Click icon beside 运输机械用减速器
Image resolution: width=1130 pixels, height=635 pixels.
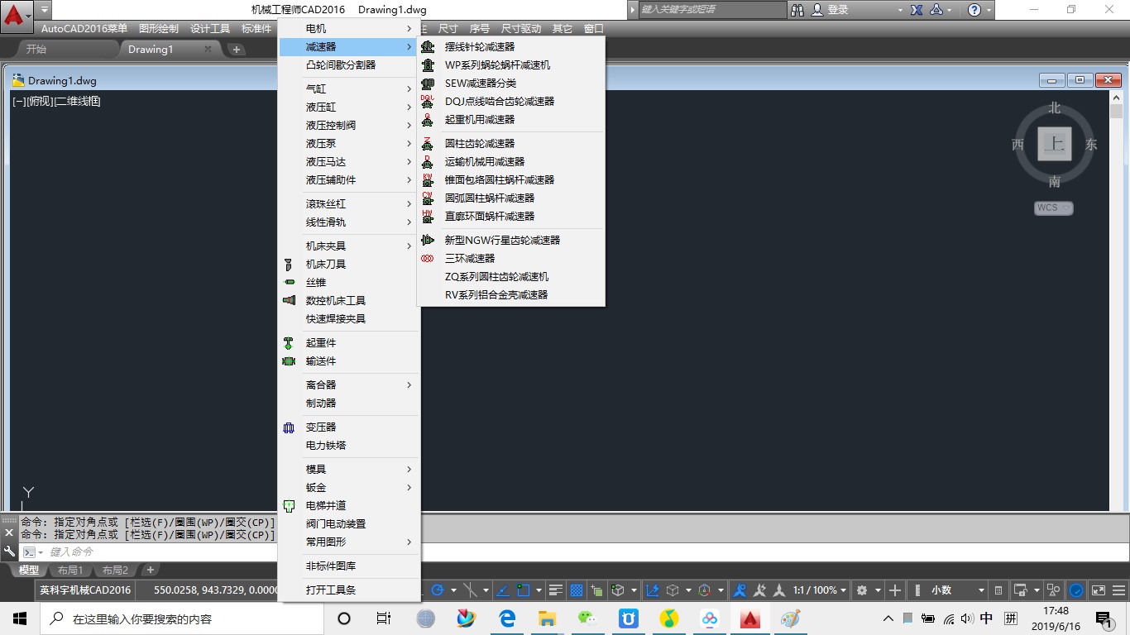(428, 162)
